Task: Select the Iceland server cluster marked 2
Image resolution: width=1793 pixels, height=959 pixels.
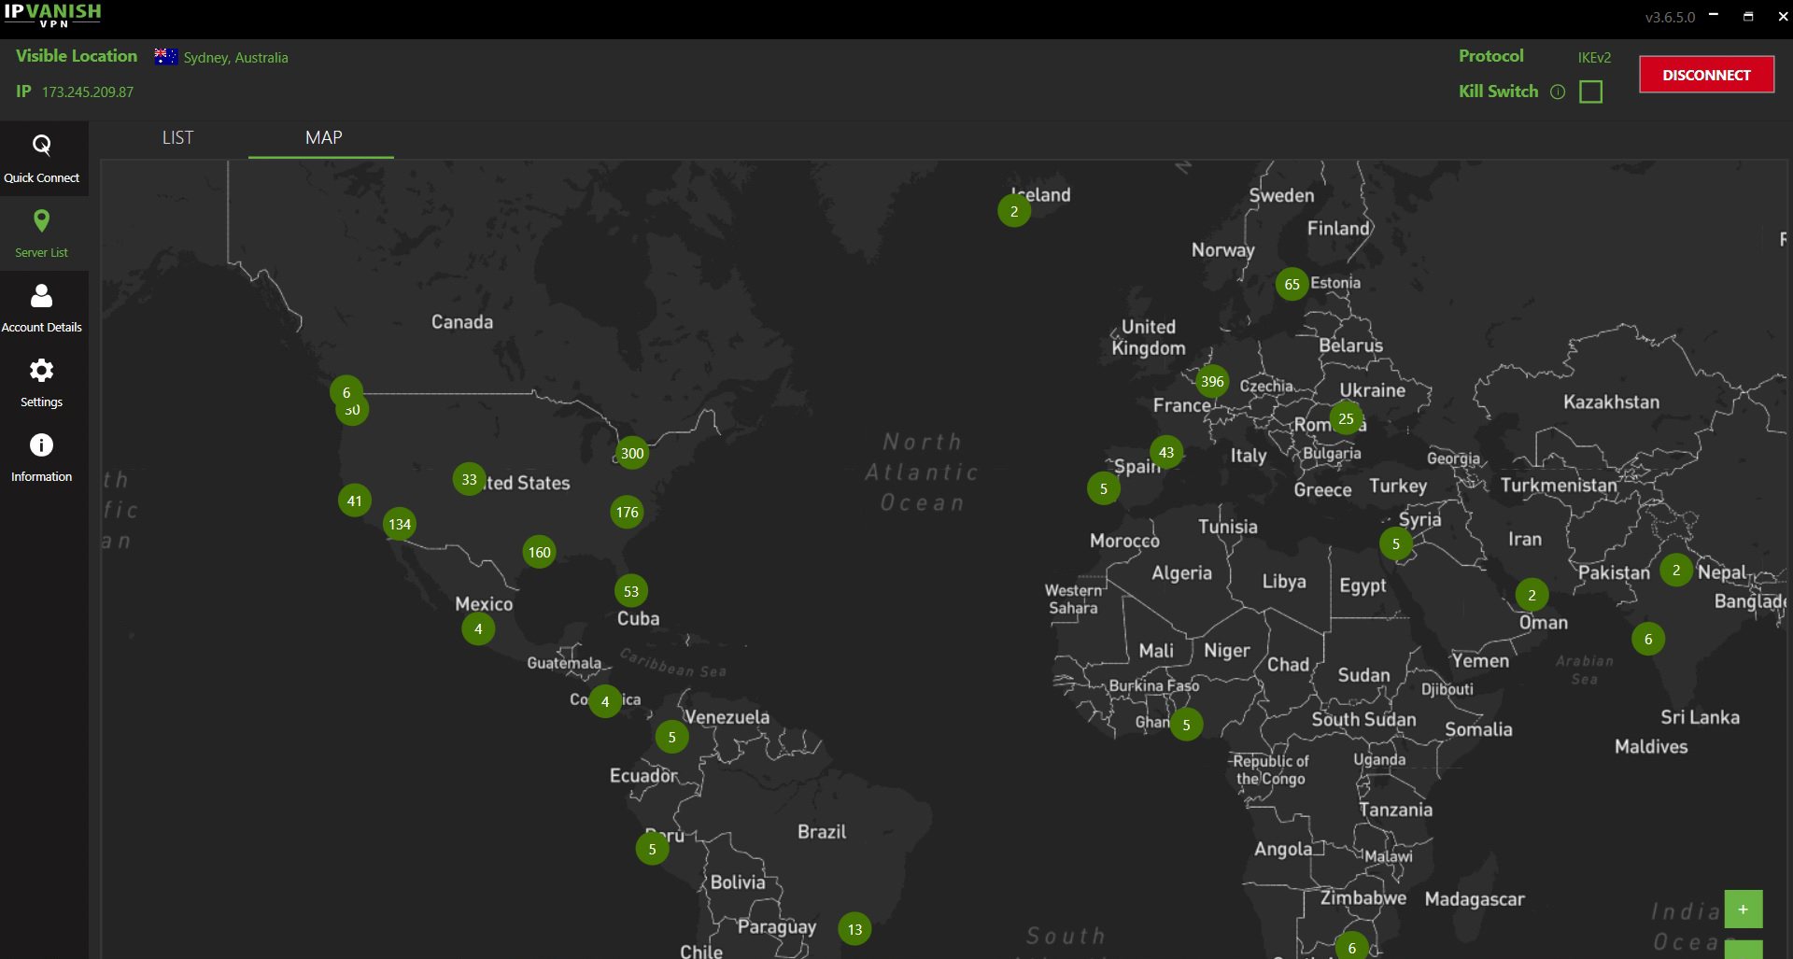Action: coord(1014,211)
